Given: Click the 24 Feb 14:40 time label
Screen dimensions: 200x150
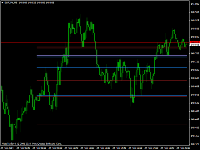Looking at the screenshot, I should [119, 148].
